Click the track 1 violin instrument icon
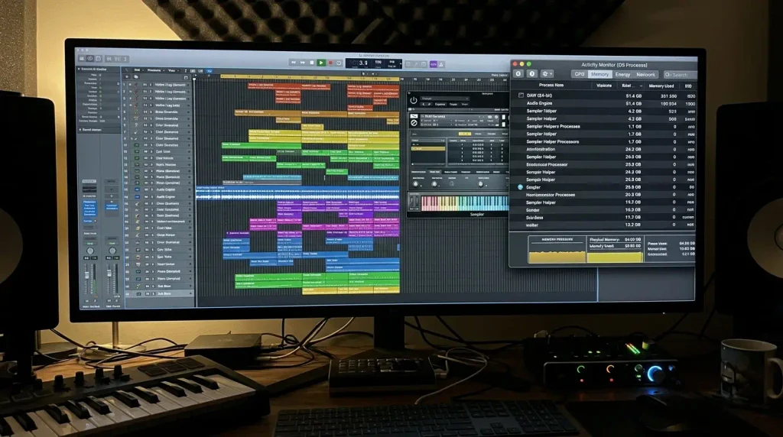The height and width of the screenshot is (437, 783). tap(136, 85)
